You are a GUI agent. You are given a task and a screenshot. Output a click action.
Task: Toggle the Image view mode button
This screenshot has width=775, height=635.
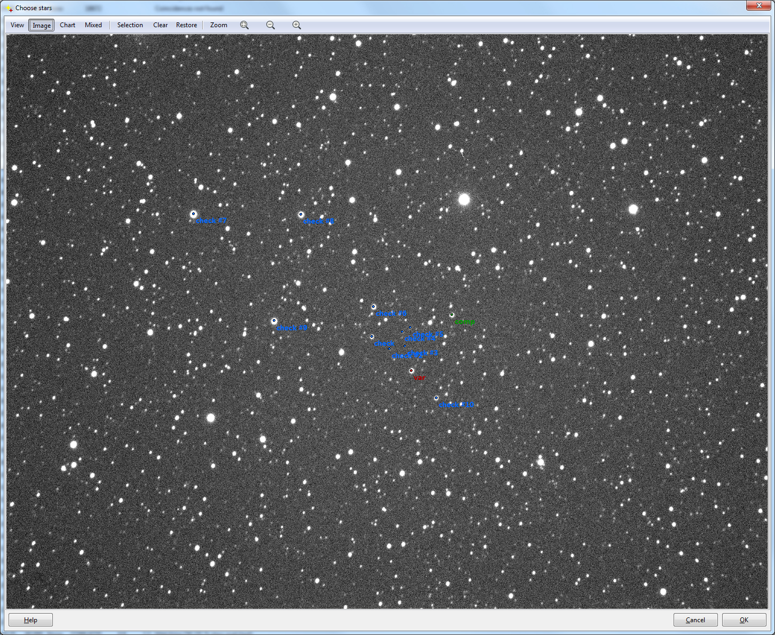tap(42, 25)
